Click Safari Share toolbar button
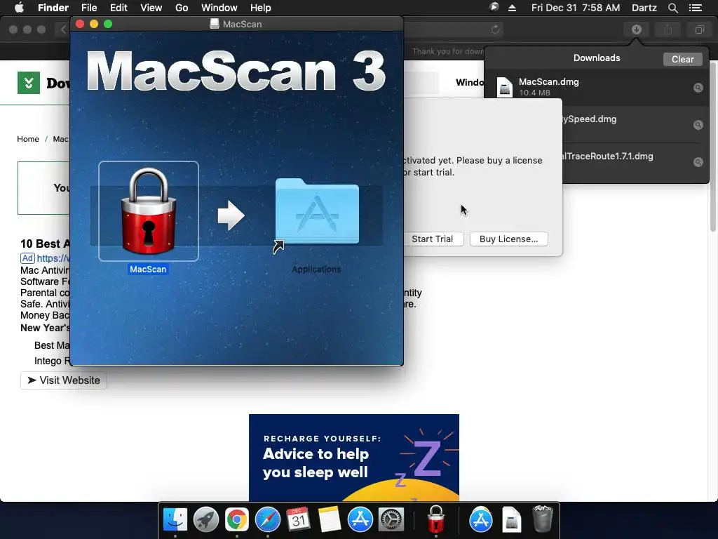Viewport: 718px width, 539px height. pyautogui.click(x=668, y=29)
